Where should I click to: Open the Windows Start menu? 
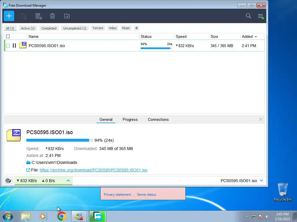point(8,216)
